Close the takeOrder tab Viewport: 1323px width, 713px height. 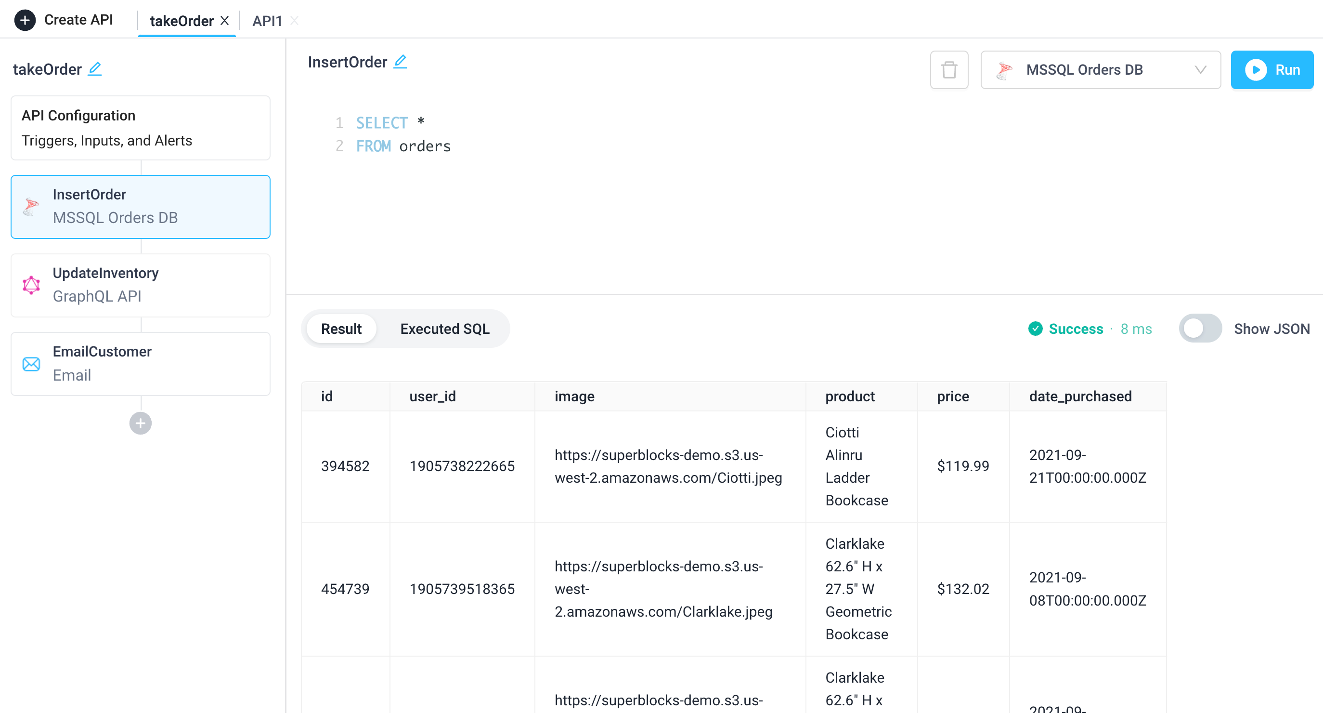pyautogui.click(x=224, y=21)
